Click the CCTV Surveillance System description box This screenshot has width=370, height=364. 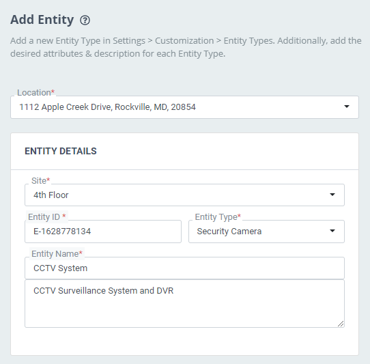tap(184, 304)
